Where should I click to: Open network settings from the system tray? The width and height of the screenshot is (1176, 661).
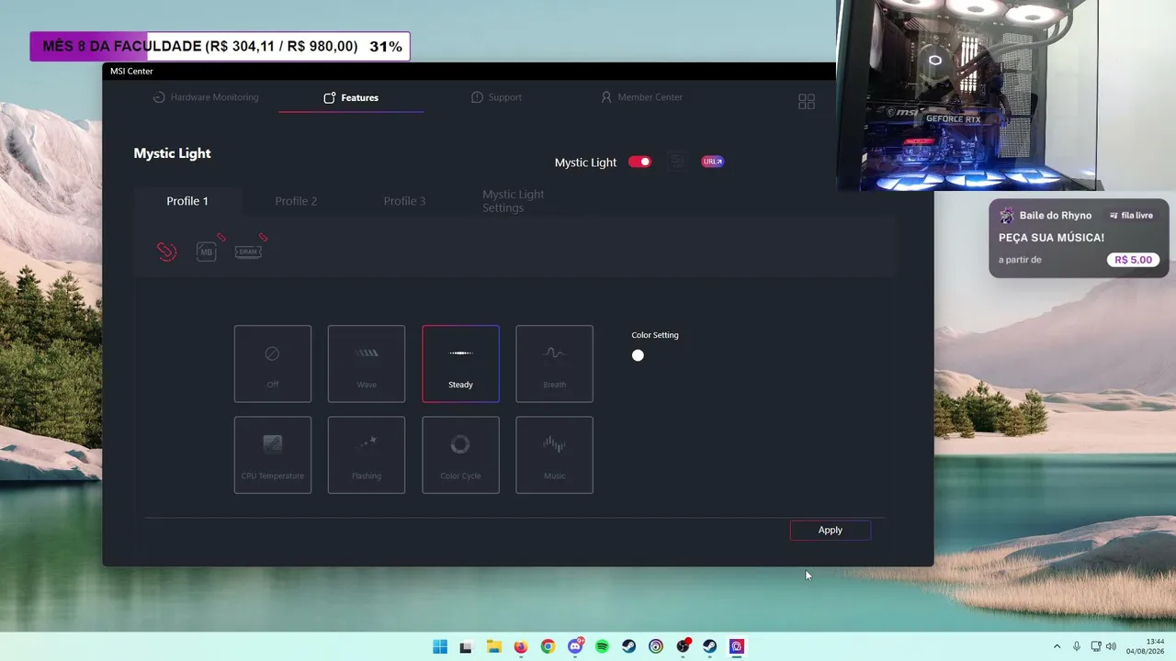click(x=1096, y=646)
